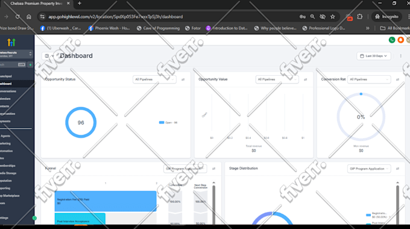Collapse sidebar with green arrow button
This screenshot has width=410, height=229.
(34, 218)
